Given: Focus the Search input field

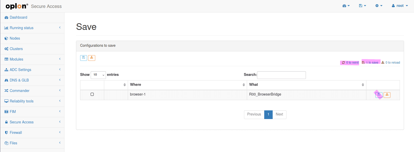Looking at the screenshot, I should (x=281, y=75).
